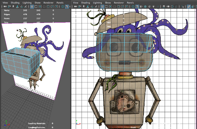The image size is (197, 129).
Task: Toggle Use All Lights bulb icon
Action: [154, 6]
